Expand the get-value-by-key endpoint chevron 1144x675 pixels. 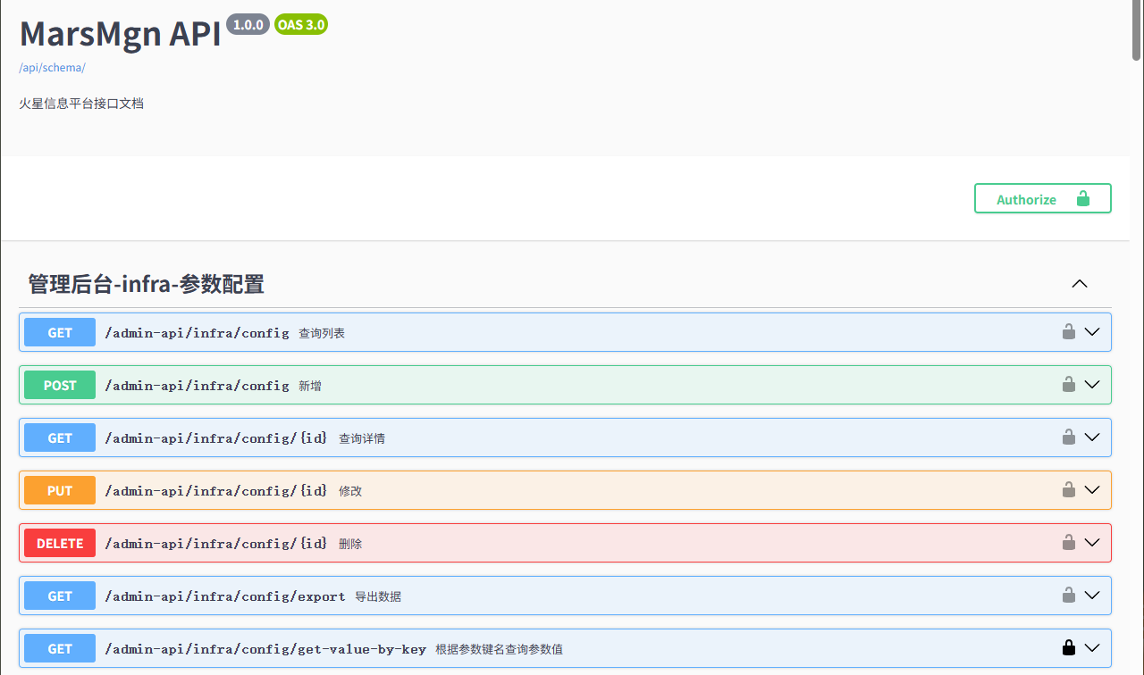pos(1091,648)
